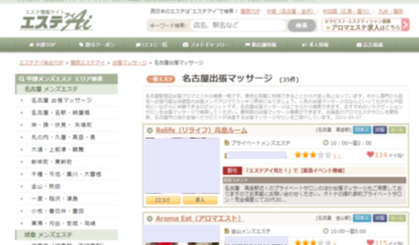Click the ルーム tag on Aroma Est card
The image size is (419, 245).
(397, 218)
